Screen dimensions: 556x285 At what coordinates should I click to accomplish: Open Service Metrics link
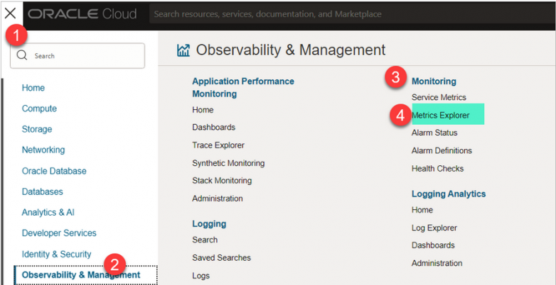(439, 97)
